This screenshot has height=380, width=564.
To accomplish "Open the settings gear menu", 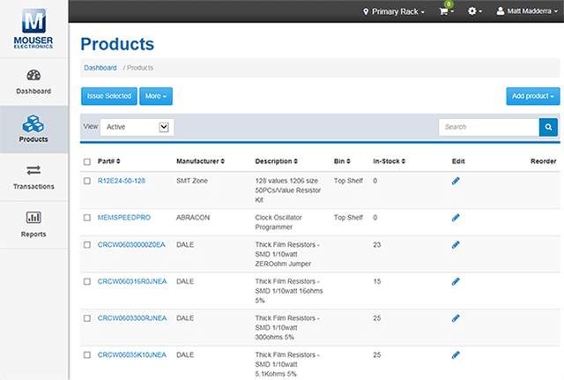I will (474, 11).
